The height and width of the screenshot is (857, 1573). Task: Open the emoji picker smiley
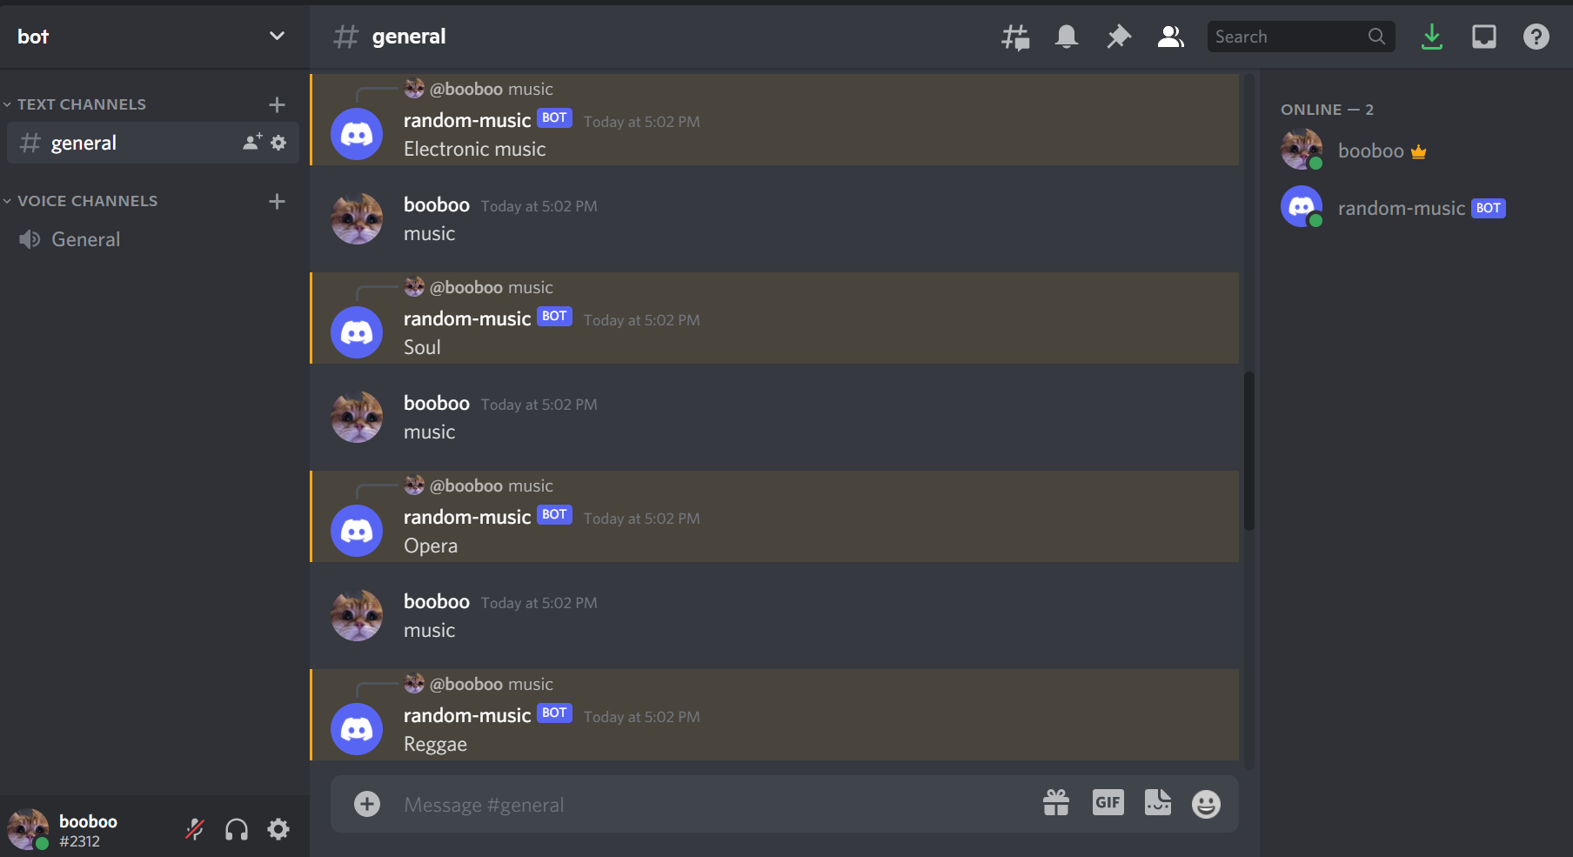click(x=1206, y=804)
